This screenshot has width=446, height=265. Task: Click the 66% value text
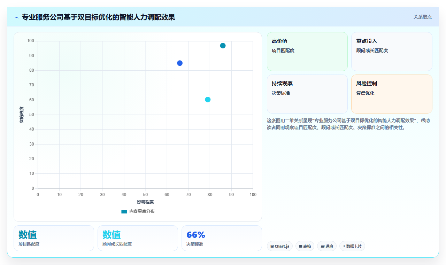196,235
